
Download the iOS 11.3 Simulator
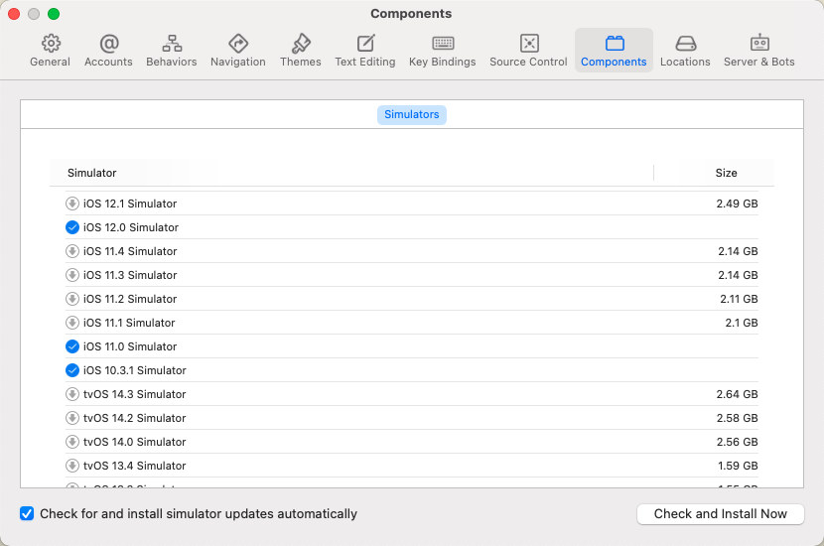point(72,275)
